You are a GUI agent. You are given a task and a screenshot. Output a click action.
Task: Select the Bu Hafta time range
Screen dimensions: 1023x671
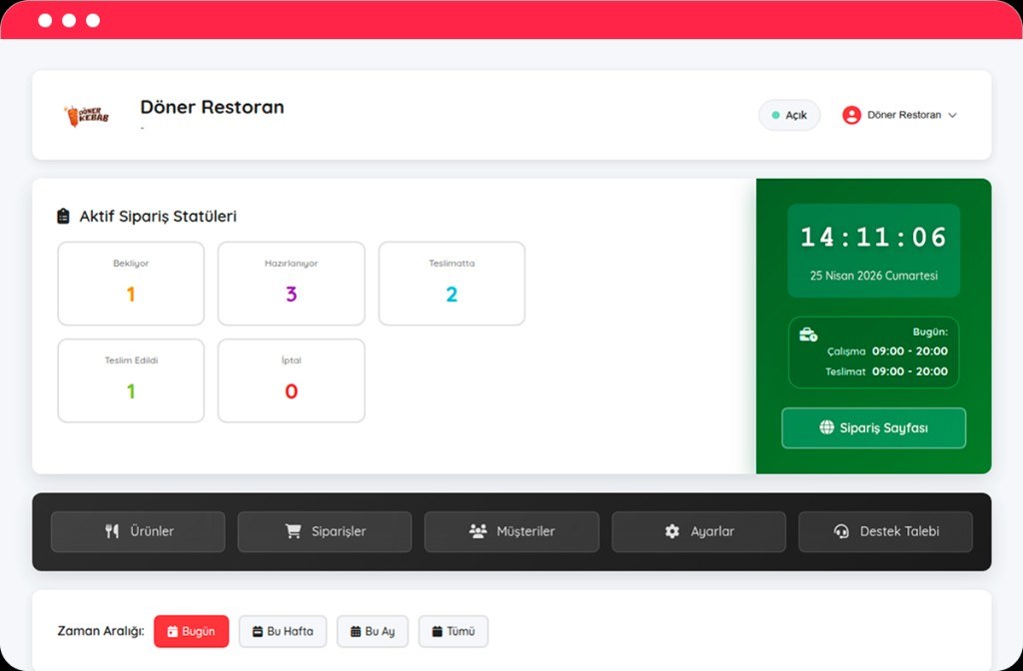click(x=283, y=631)
